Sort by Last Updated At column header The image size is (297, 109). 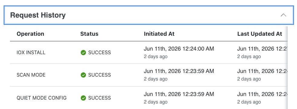(260, 34)
